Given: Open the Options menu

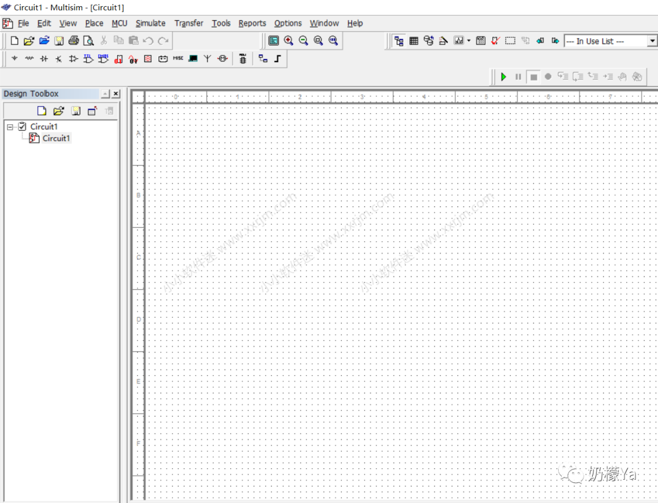Looking at the screenshot, I should 288,23.
